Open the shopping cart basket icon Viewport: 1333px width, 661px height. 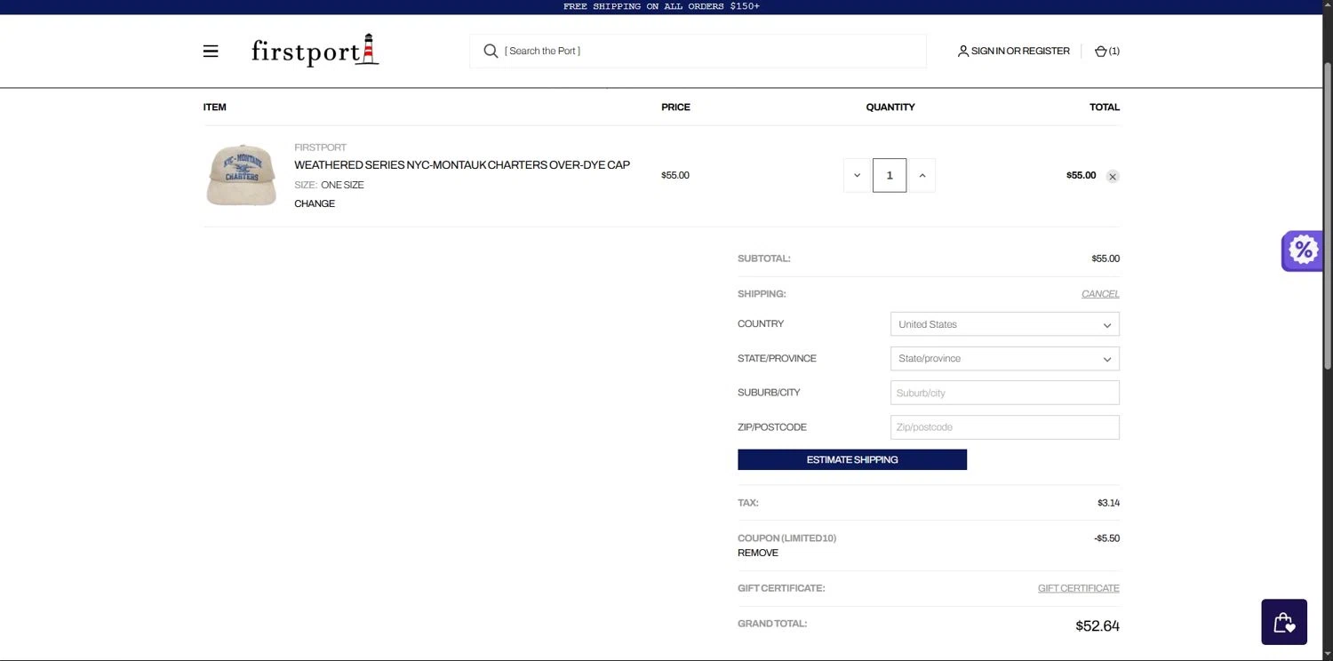(x=1100, y=51)
